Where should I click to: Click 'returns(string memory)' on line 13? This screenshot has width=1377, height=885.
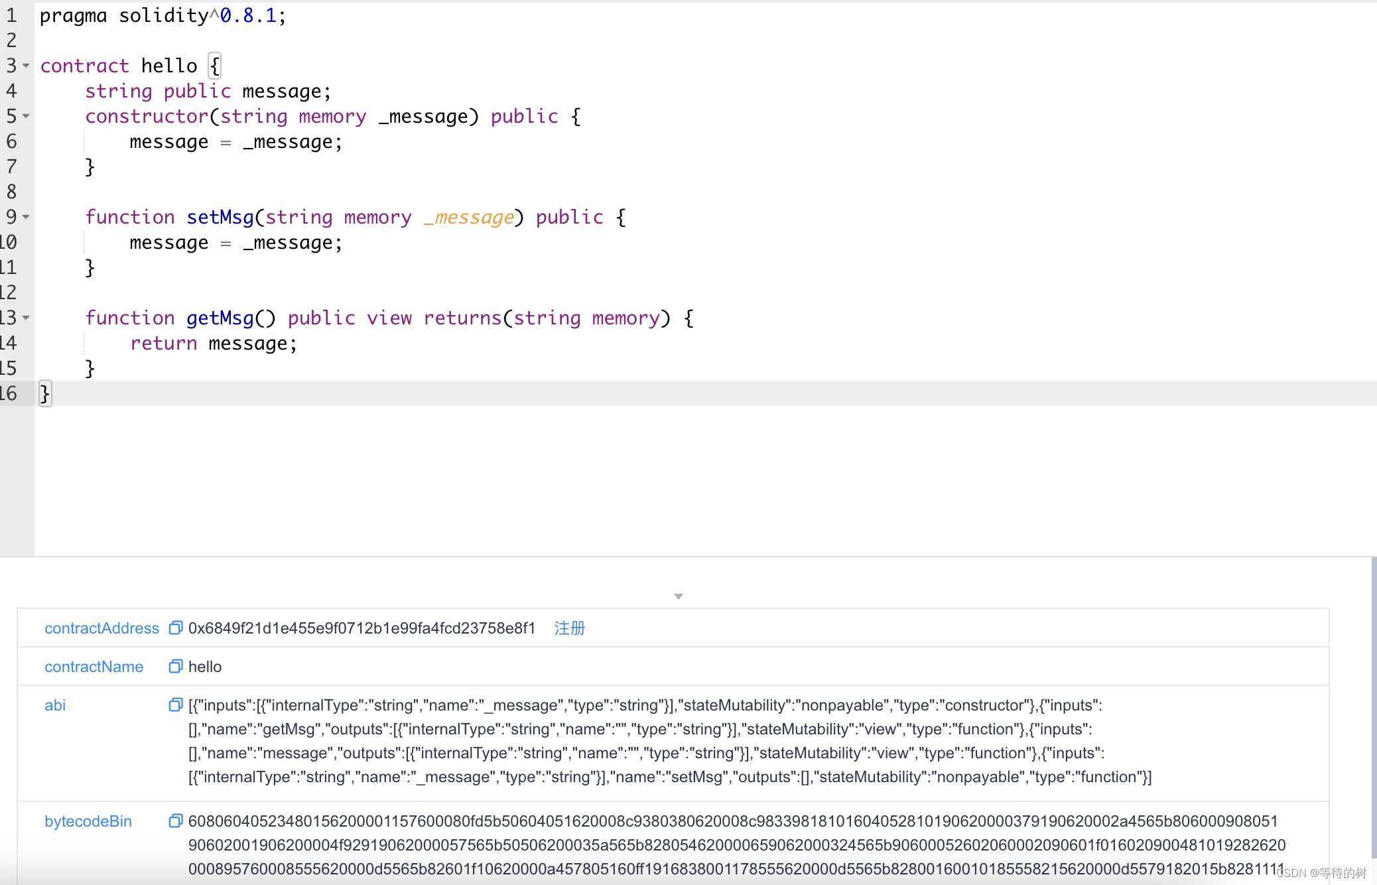point(547,318)
